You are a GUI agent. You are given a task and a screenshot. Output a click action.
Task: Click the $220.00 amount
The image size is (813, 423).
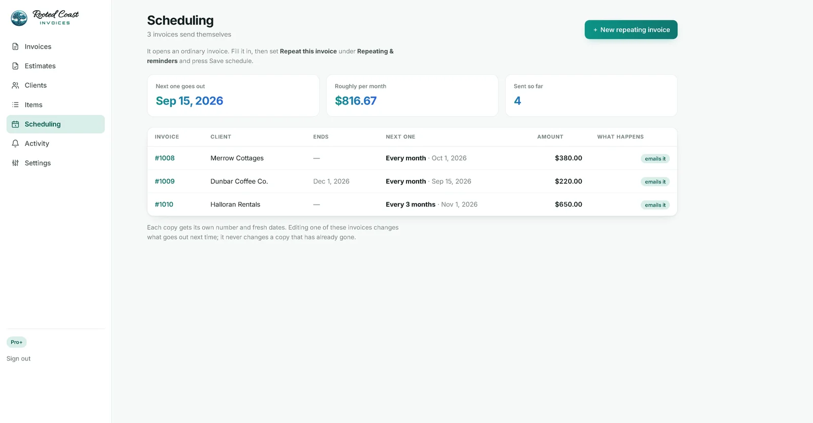pos(569,181)
